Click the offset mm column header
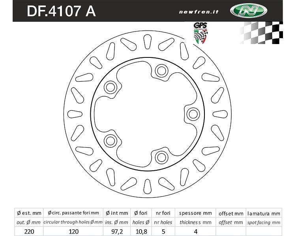296x236 pixels. [231, 214]
